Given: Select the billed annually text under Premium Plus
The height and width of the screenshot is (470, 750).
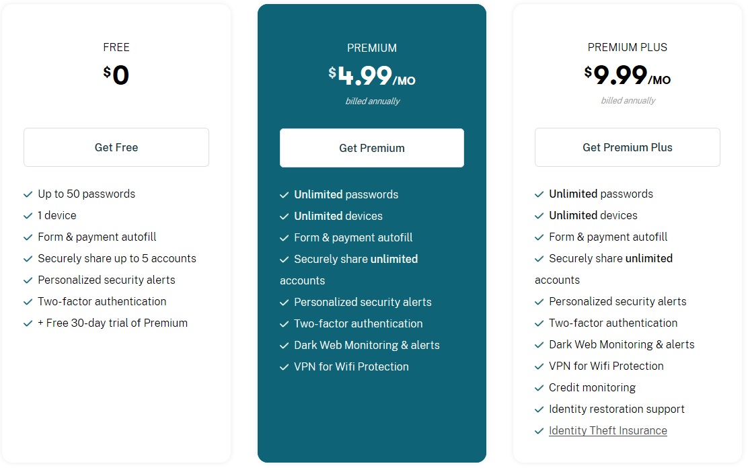Looking at the screenshot, I should coord(627,100).
